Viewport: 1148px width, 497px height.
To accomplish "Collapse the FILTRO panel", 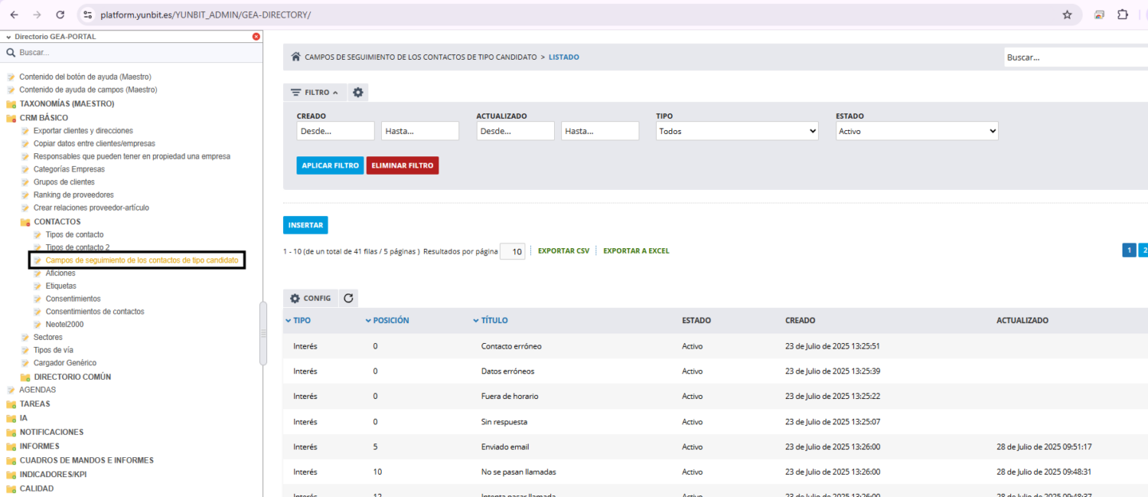I will [315, 93].
